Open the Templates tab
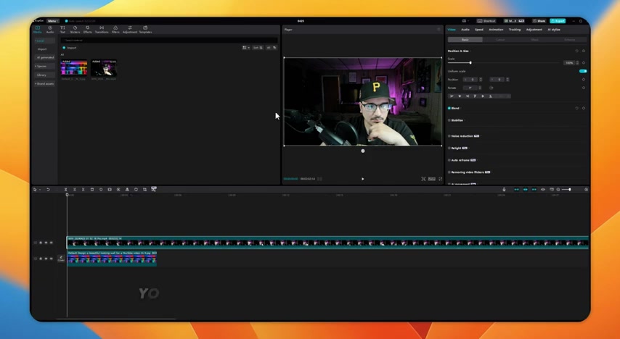The width and height of the screenshot is (620, 339). point(145,30)
